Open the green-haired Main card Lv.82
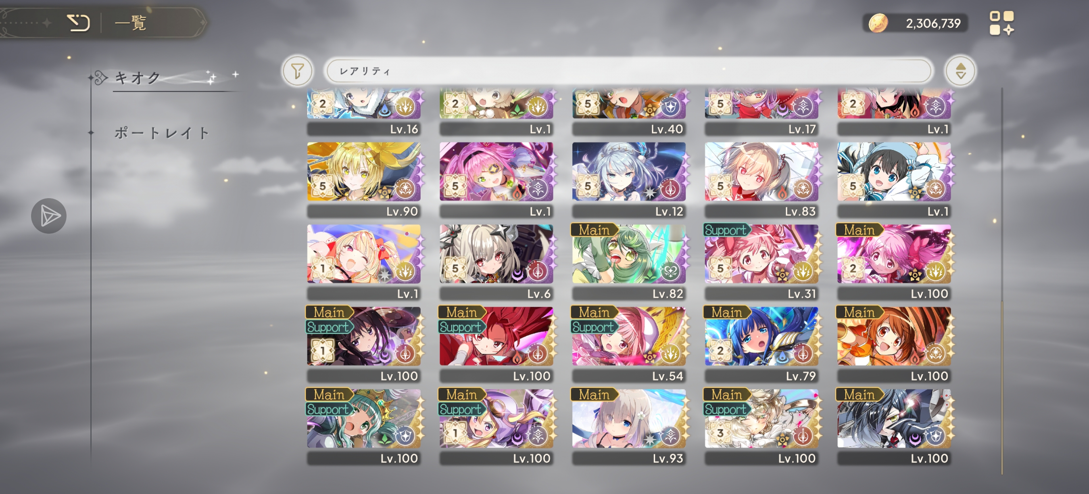The width and height of the screenshot is (1089, 494). pyautogui.click(x=629, y=262)
